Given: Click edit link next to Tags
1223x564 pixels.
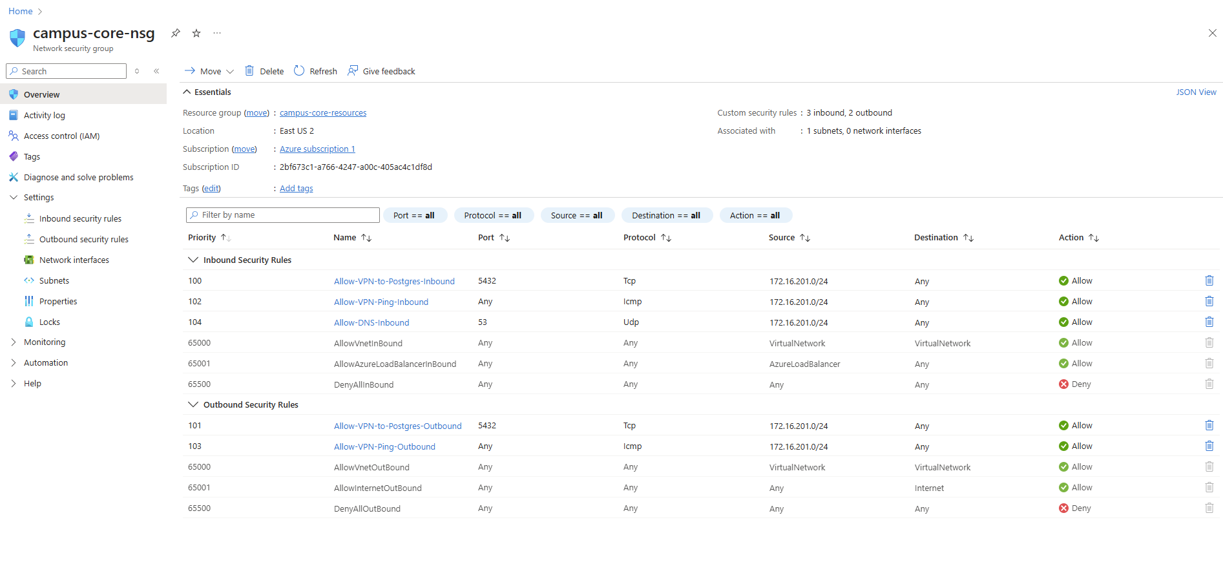Looking at the screenshot, I should pyautogui.click(x=211, y=188).
